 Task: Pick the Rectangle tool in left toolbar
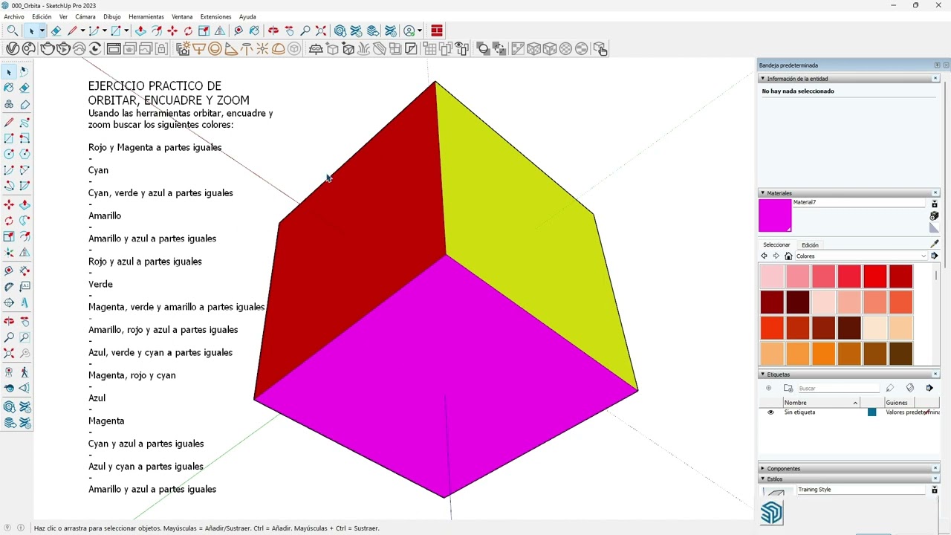tap(9, 138)
